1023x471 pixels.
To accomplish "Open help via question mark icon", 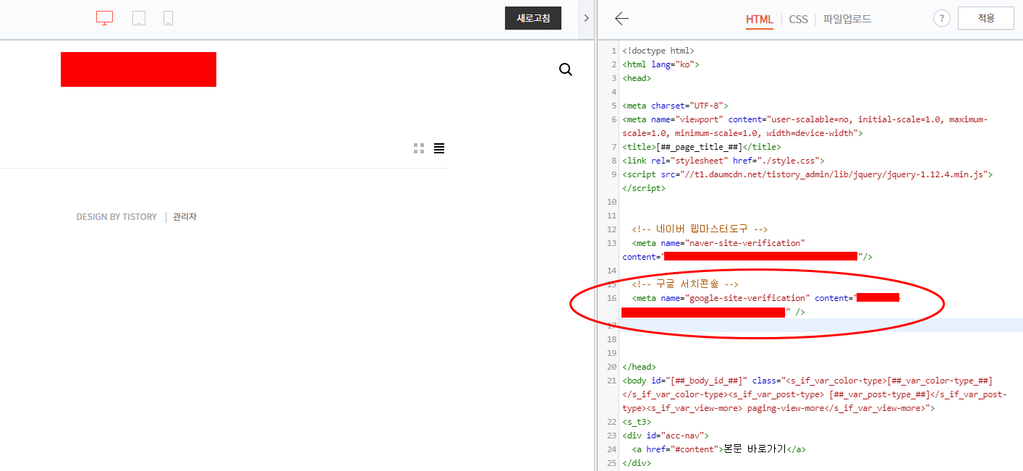I will coord(941,19).
